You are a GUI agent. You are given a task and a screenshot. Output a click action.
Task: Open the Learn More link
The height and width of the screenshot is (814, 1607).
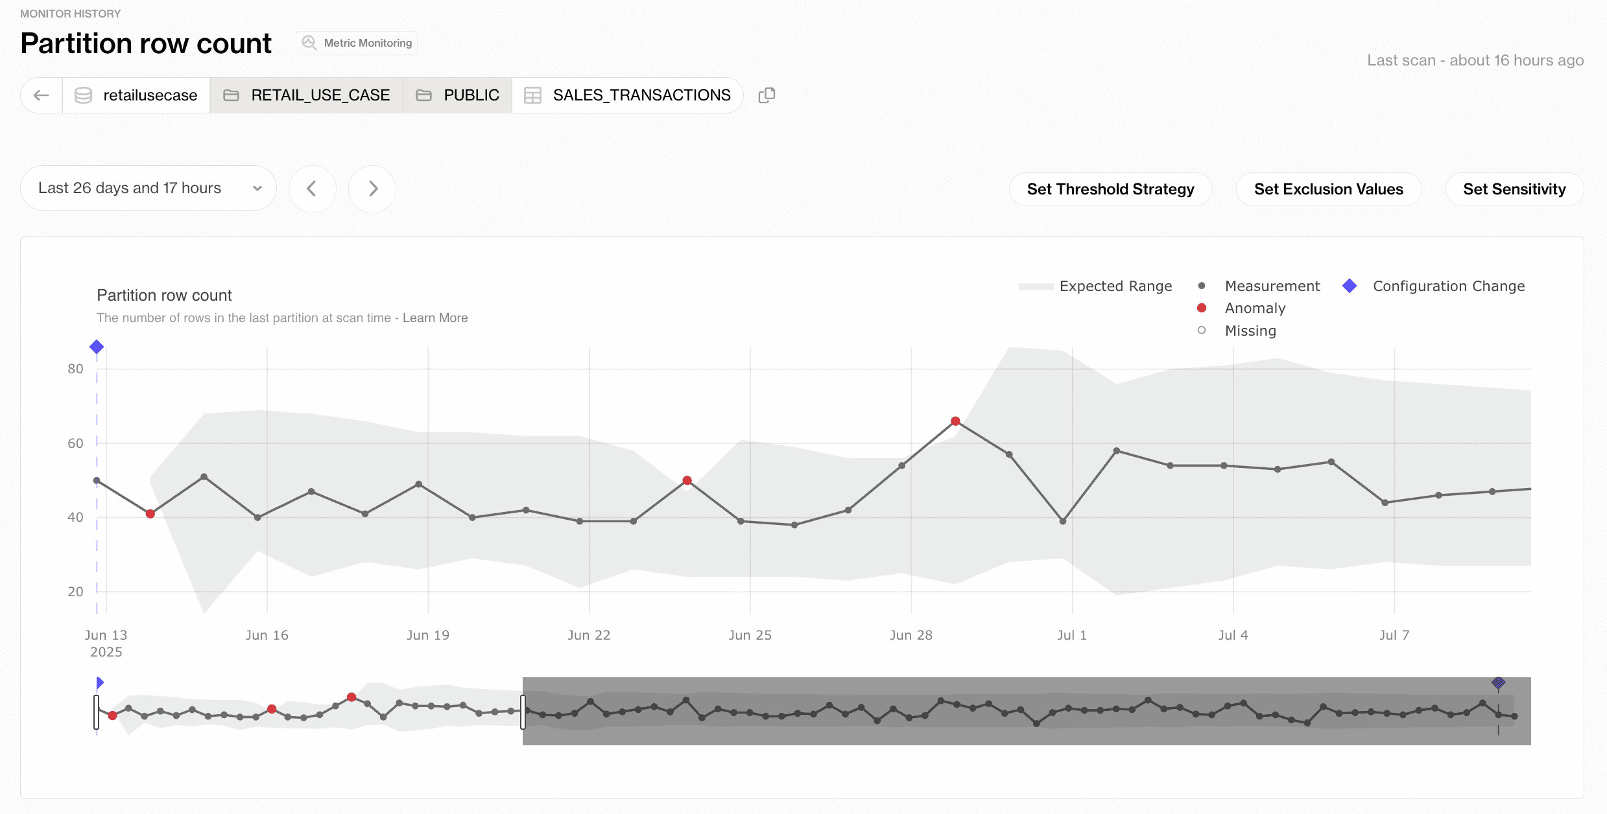(435, 318)
